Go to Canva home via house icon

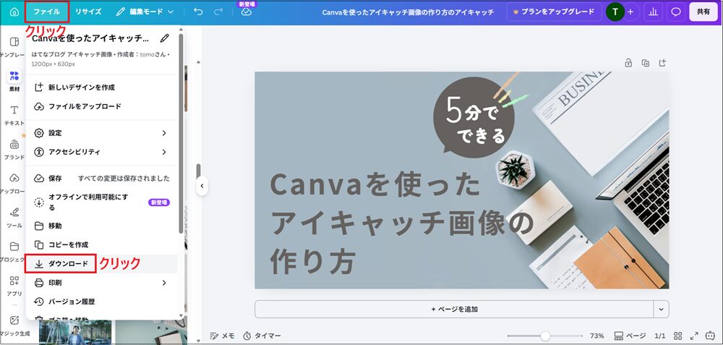pos(14,12)
